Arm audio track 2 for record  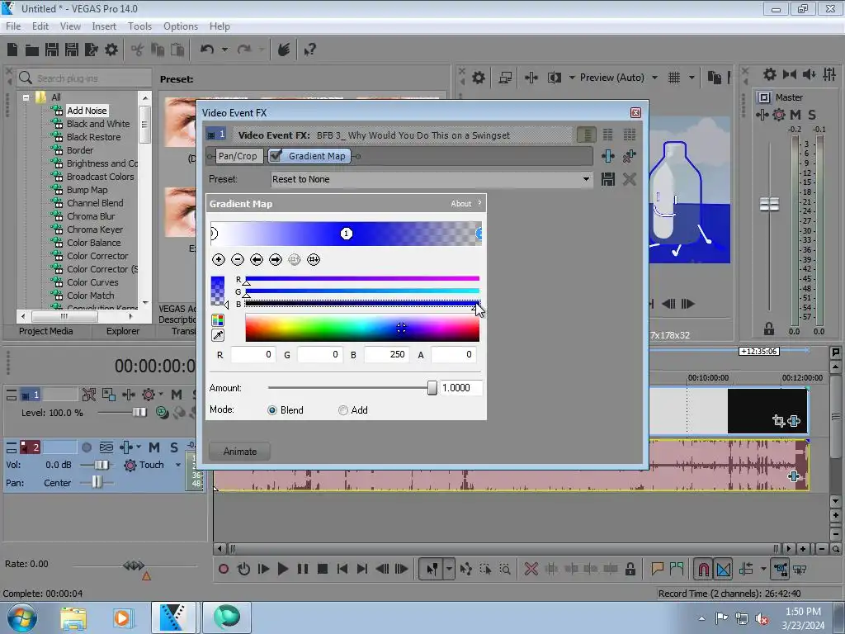[x=87, y=447]
